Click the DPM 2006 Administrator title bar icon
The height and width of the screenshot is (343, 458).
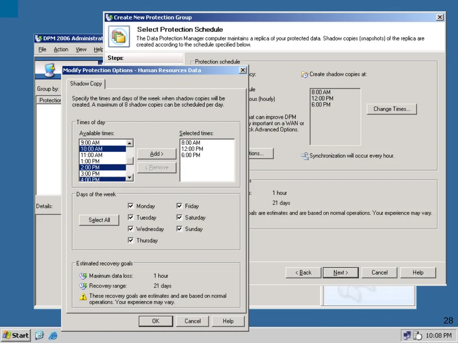pyautogui.click(x=38, y=38)
